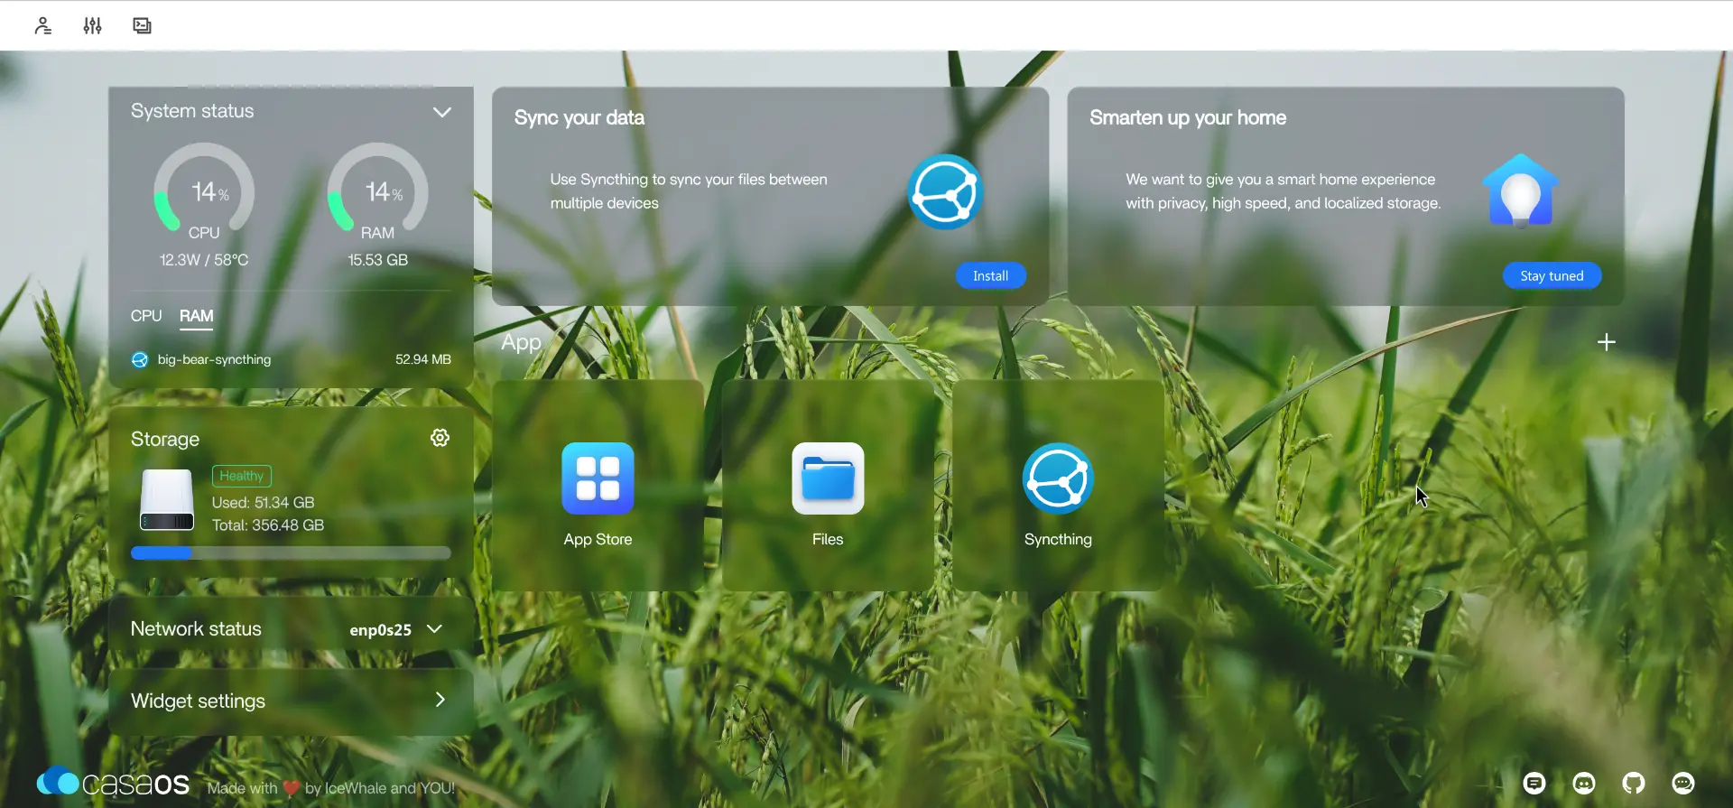Open the Files app
The width and height of the screenshot is (1733, 808).
[828, 486]
